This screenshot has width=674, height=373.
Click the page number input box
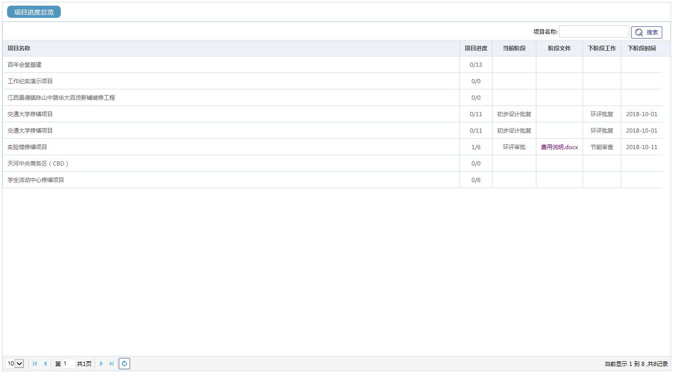tap(68, 364)
